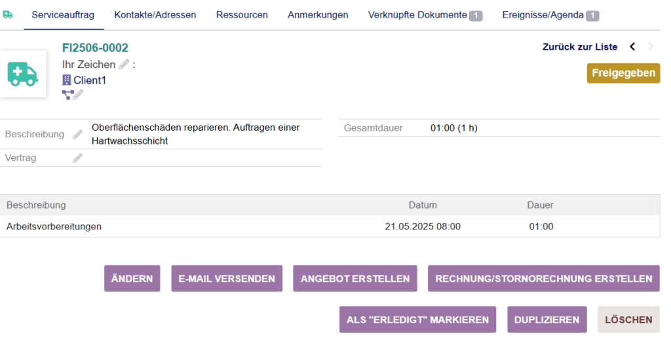This screenshot has width=671, height=340.
Task: Click the Arbeitsvorbereitungen row in the table
Action: (54, 227)
